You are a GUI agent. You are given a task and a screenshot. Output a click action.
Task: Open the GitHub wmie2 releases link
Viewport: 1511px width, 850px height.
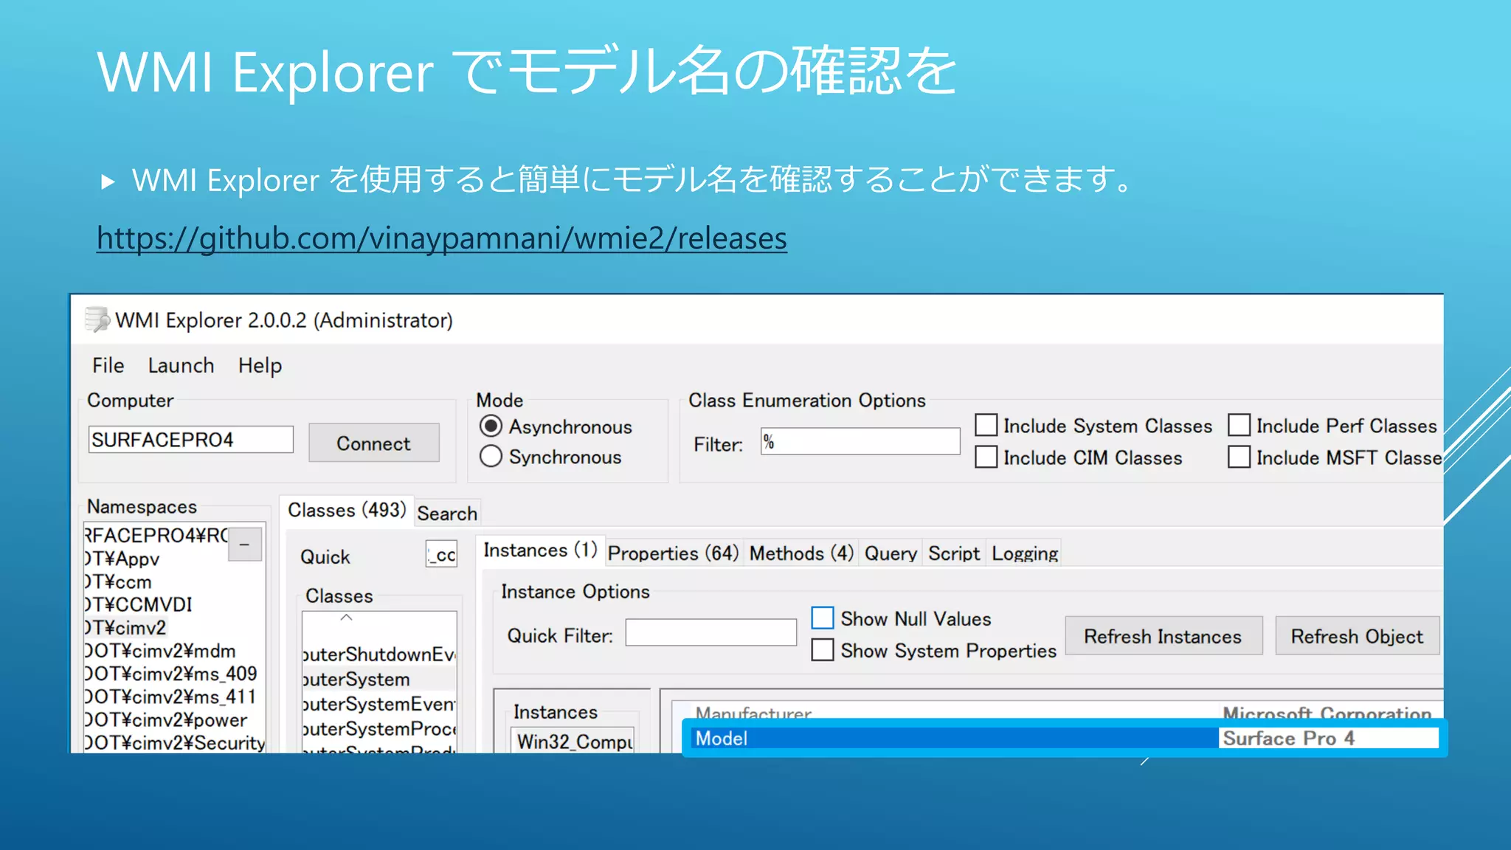(x=442, y=238)
